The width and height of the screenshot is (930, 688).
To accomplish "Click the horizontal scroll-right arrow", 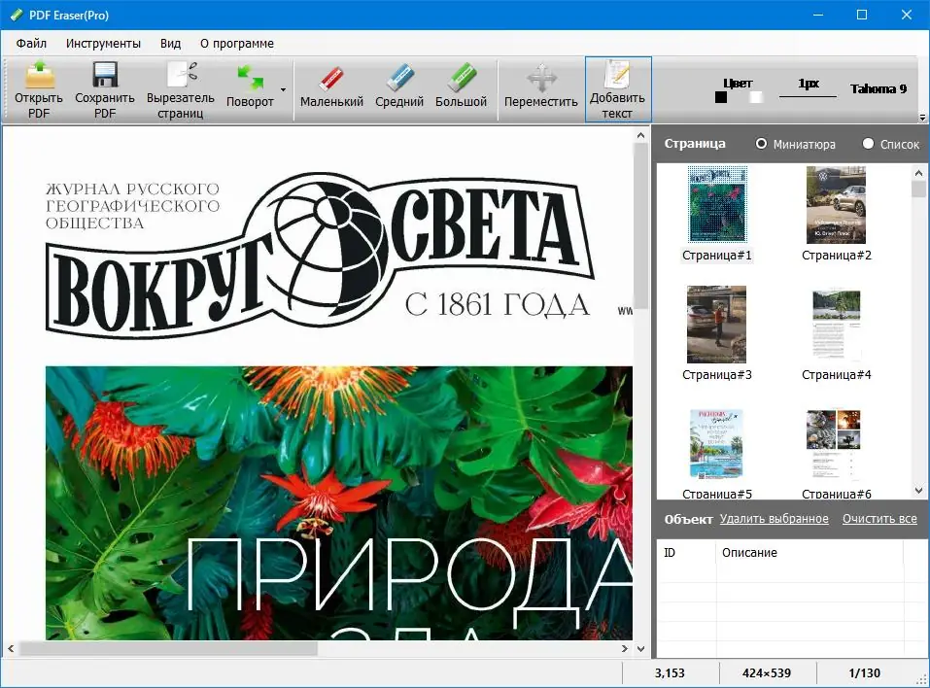I will tap(625, 649).
